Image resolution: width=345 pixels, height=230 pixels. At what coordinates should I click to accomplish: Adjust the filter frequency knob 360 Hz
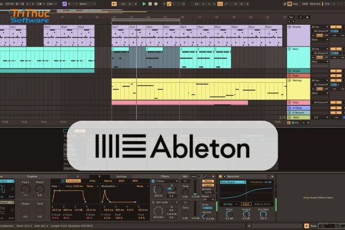pos(158,190)
